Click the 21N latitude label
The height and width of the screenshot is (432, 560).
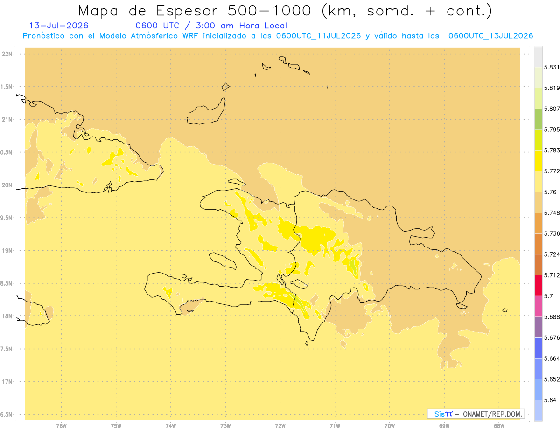tap(7, 120)
